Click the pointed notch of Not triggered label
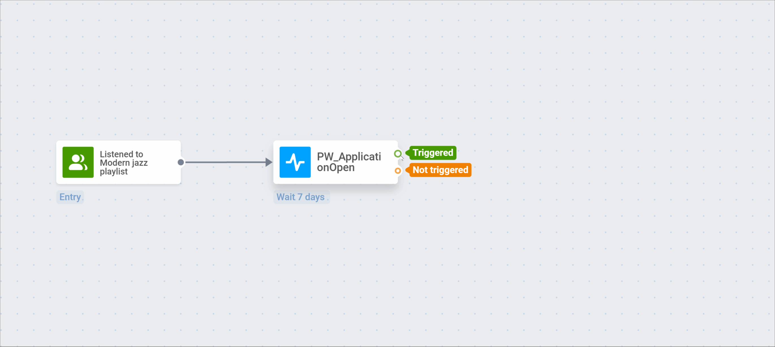 (408, 170)
